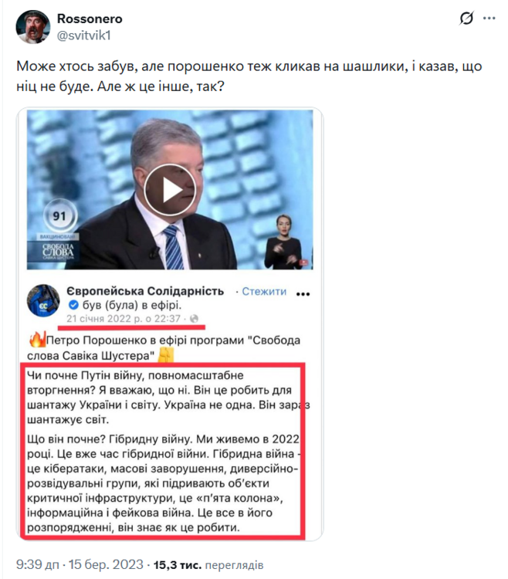Click the 15,3 тис. переглядів view count
Viewport: 508px width, 579px height.
tap(208, 565)
